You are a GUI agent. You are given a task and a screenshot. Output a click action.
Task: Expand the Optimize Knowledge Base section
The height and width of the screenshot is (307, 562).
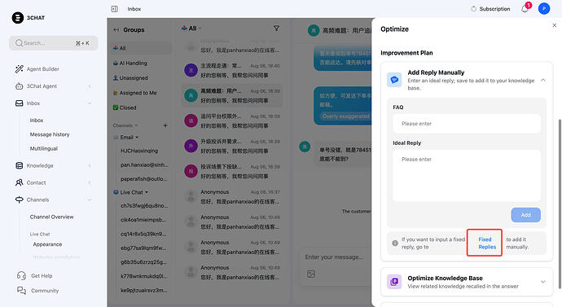pyautogui.click(x=543, y=282)
